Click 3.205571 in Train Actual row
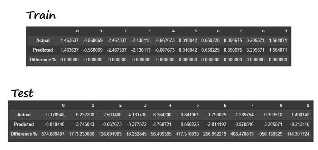 coord(255,41)
